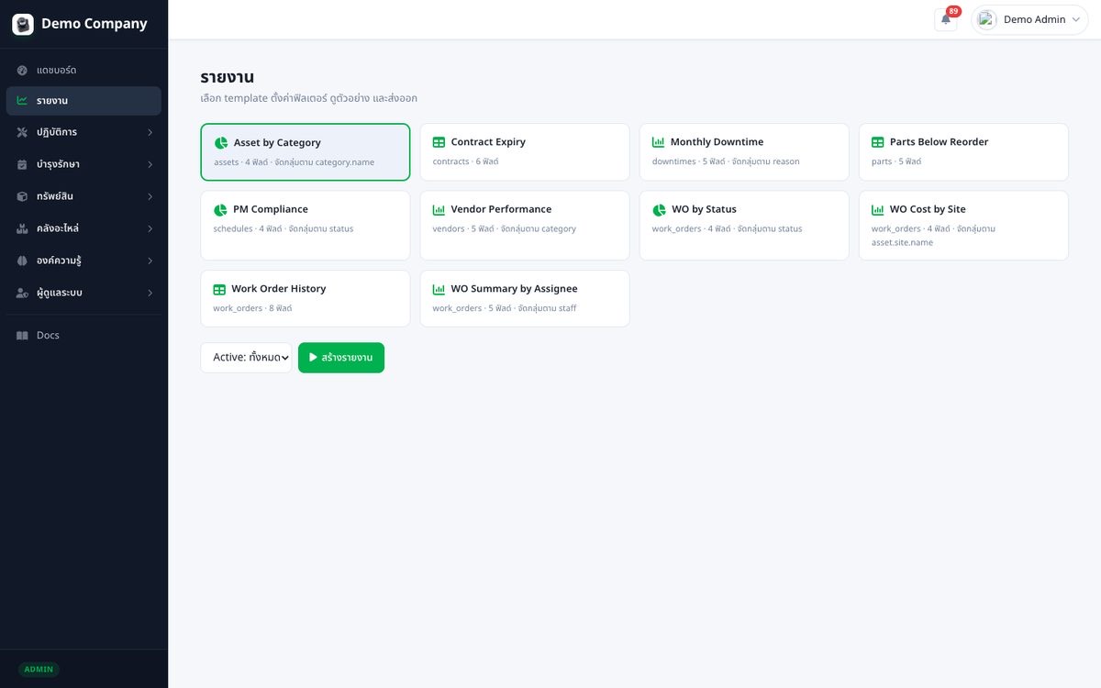Click 'work_orders · 8 ฟิลด์' subtitle
Viewport: 1101px width, 688px height.
pyautogui.click(x=252, y=308)
